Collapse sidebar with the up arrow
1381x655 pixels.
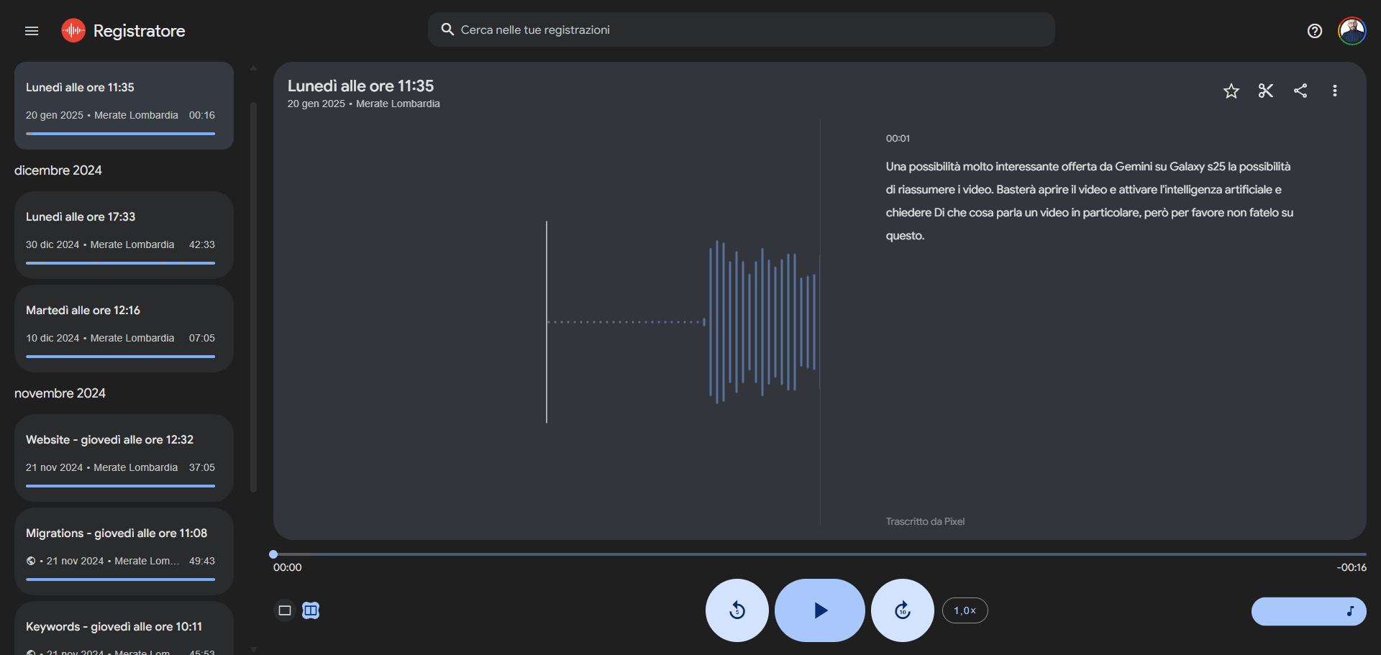tap(253, 67)
